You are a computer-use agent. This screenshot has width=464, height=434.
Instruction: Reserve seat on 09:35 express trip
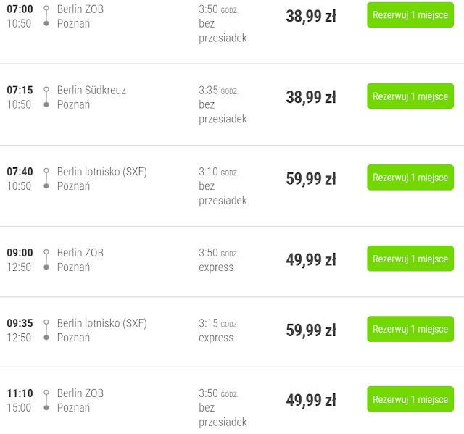(410, 329)
